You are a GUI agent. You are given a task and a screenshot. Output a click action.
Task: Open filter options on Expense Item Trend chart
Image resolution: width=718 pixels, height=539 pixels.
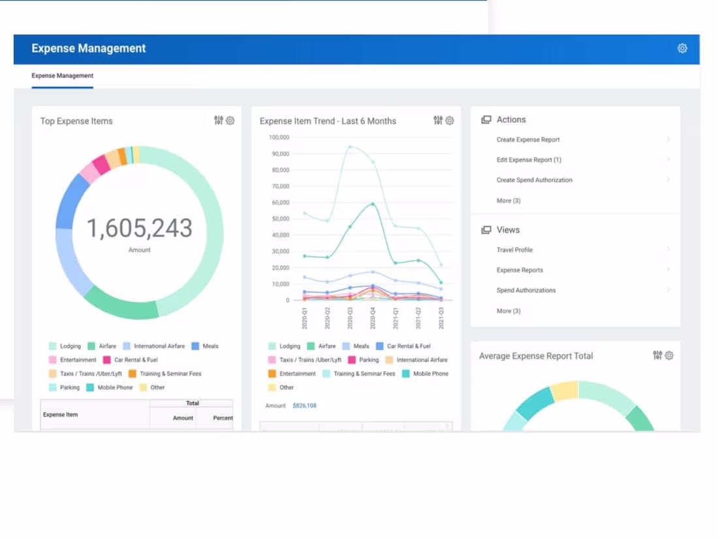click(438, 120)
